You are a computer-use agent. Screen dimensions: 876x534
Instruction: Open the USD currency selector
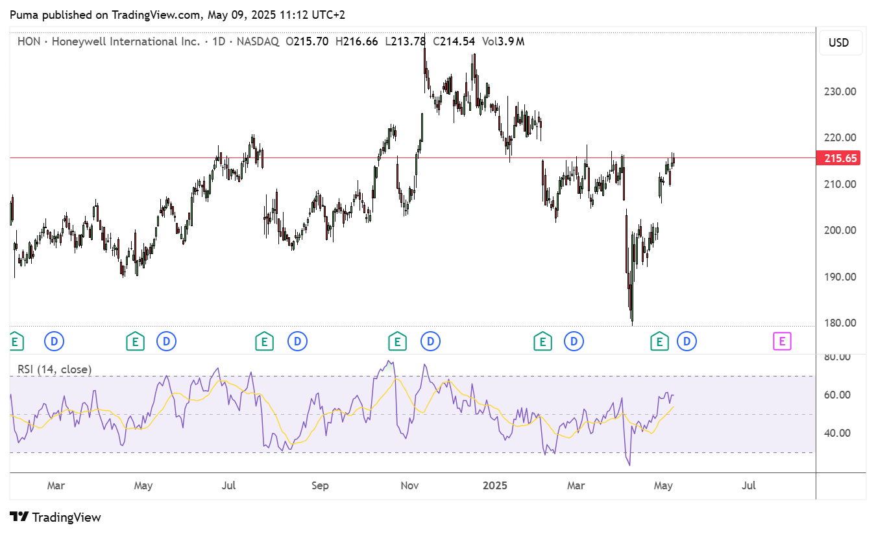click(x=841, y=43)
